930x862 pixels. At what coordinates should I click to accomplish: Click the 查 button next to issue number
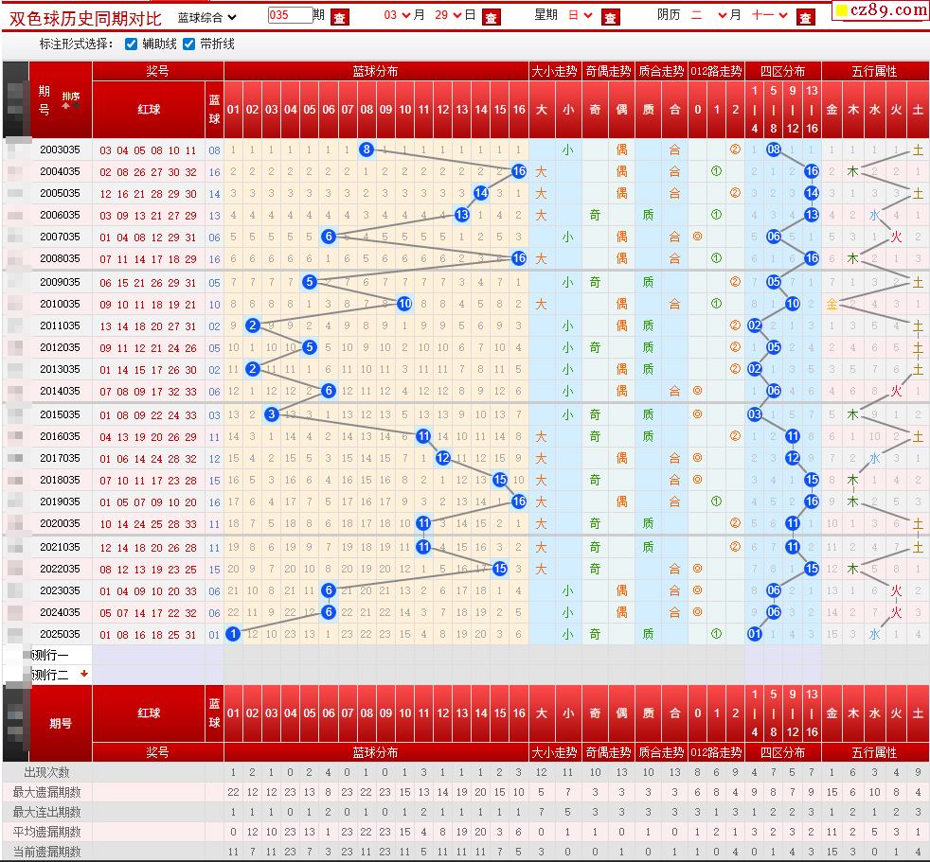(340, 17)
